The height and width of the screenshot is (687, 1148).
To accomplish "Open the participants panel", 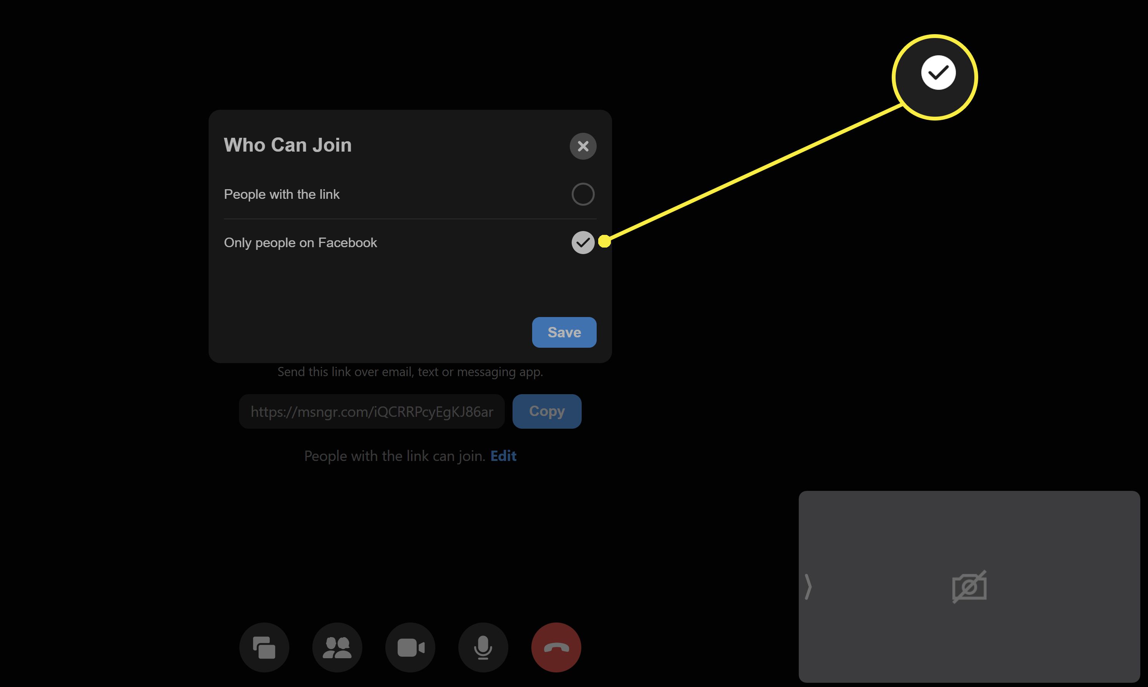I will coord(337,647).
